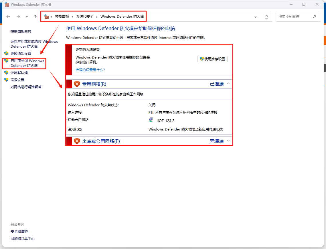Image resolution: width=326 pixels, height=249 pixels.
Task: Click window title bar firewall icon
Action: [7, 4]
